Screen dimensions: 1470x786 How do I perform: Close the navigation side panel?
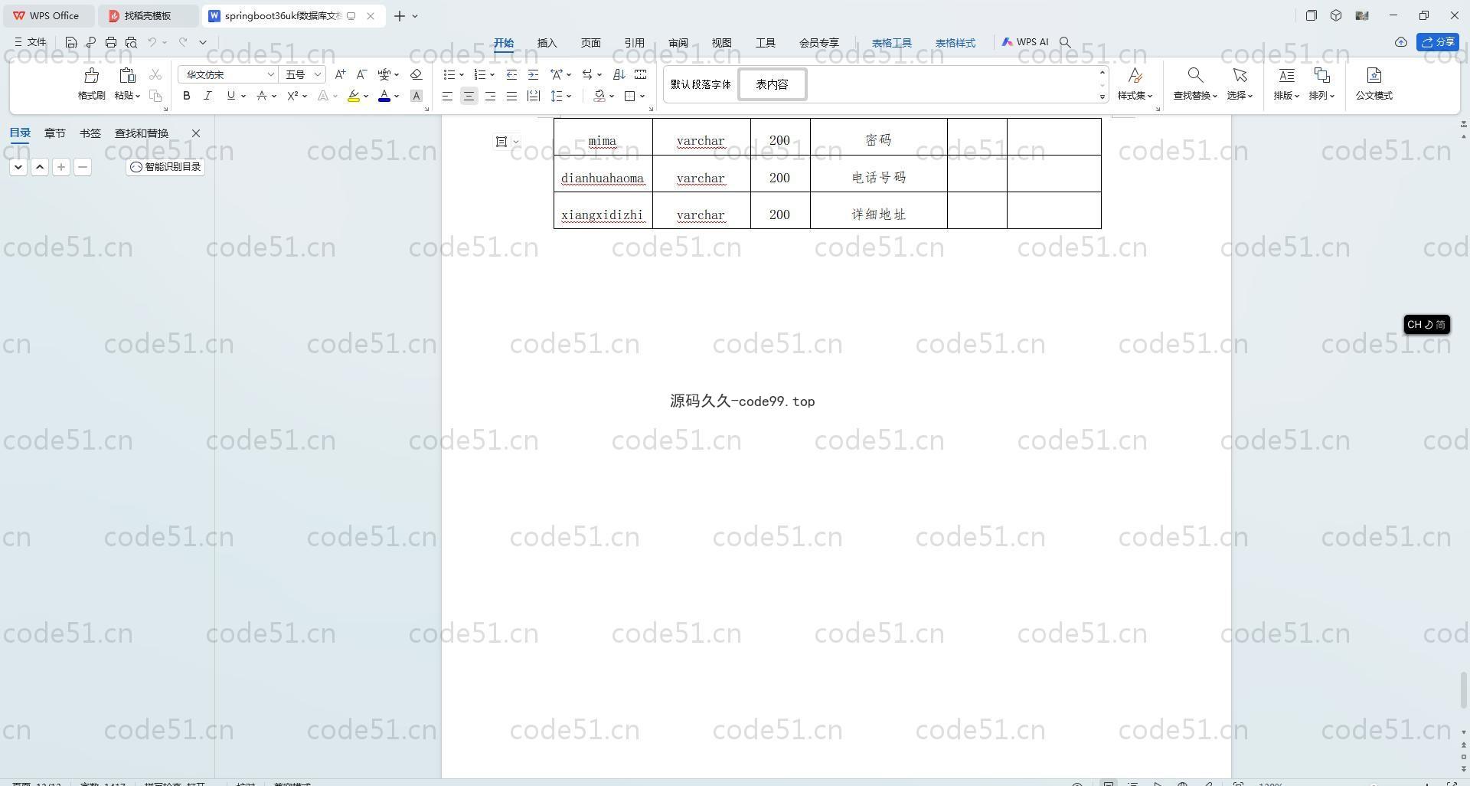(x=196, y=133)
